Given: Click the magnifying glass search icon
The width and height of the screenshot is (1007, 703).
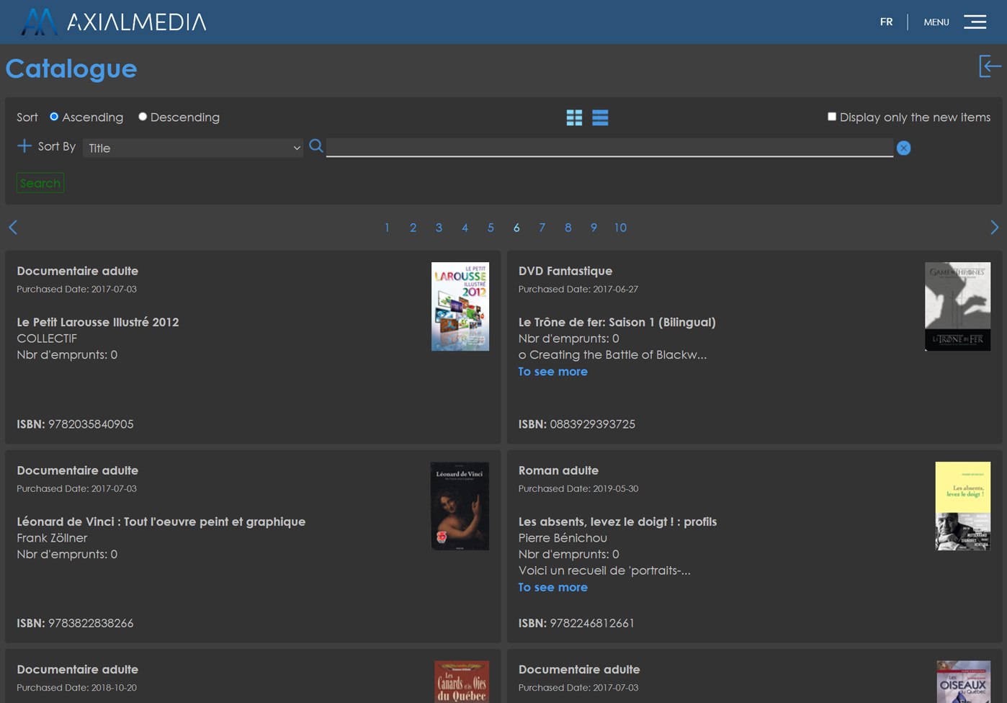Looking at the screenshot, I should click(316, 146).
